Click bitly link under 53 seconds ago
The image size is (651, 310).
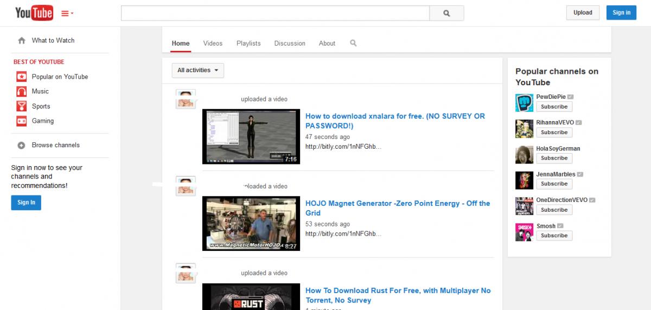pos(343,234)
